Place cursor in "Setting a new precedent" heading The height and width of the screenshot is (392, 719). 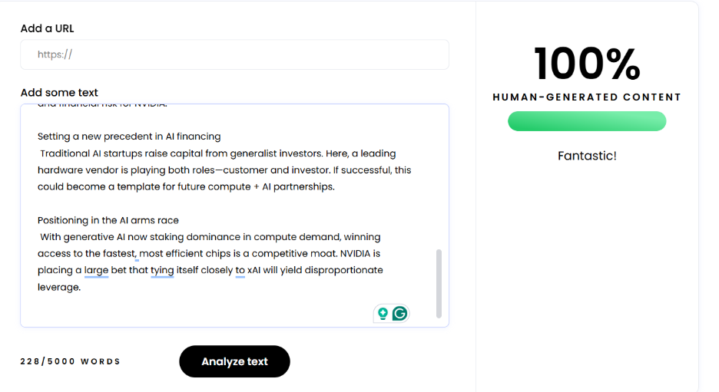click(129, 137)
